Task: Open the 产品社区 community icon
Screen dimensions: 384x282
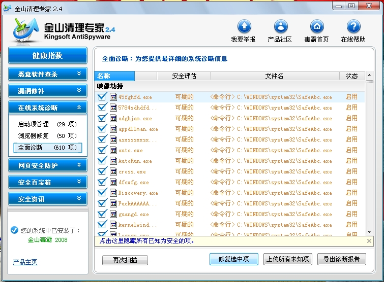Action: pyautogui.click(x=280, y=26)
